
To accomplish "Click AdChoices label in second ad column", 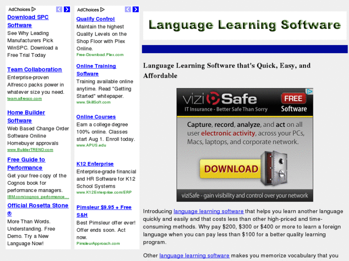I will [x=88, y=10].
